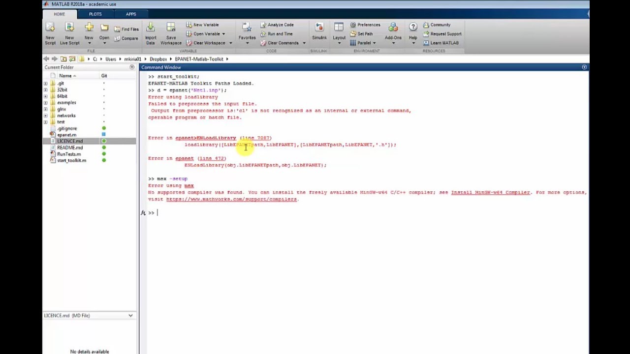
Task: Switch to the APPS tab
Action: (130, 14)
